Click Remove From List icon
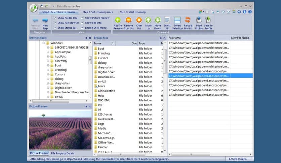 coord(128,20)
